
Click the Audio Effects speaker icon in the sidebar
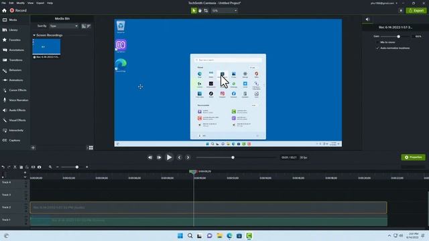(5, 110)
